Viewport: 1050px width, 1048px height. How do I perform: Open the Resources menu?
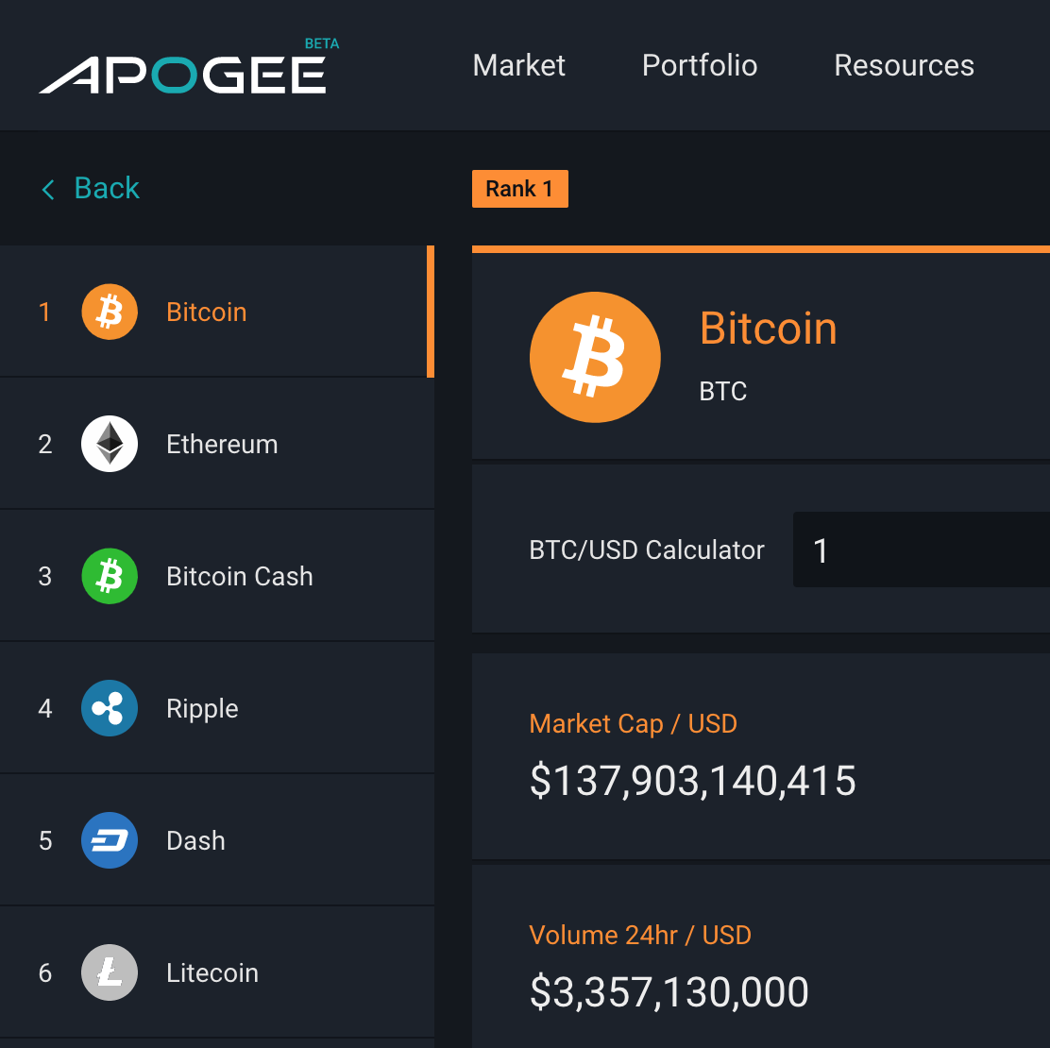coord(904,65)
